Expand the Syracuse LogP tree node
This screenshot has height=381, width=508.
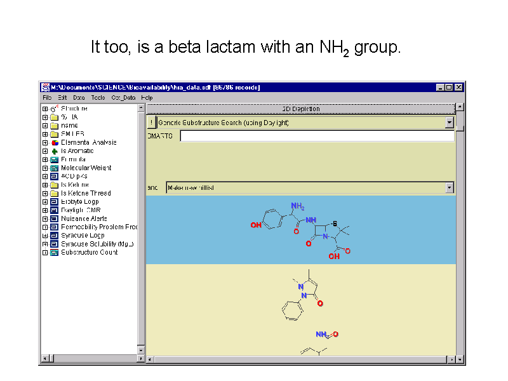[x=45, y=236]
